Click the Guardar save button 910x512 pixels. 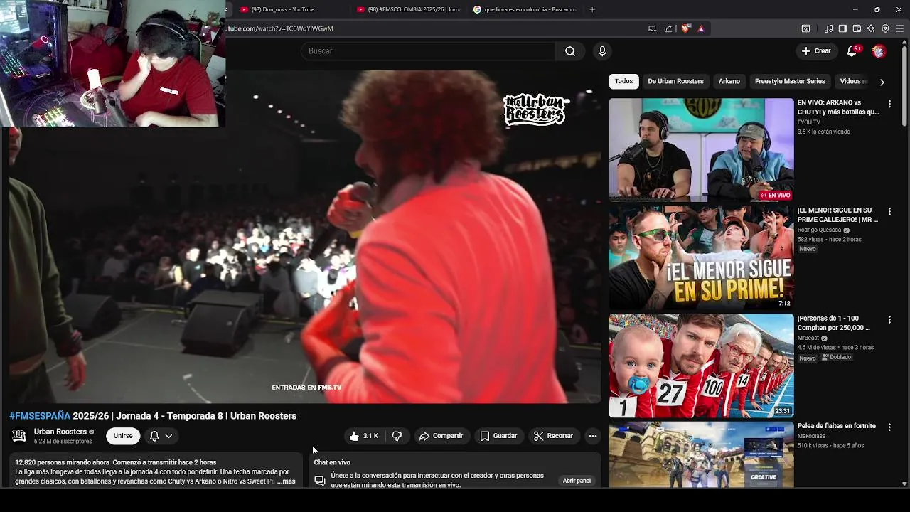tap(498, 436)
